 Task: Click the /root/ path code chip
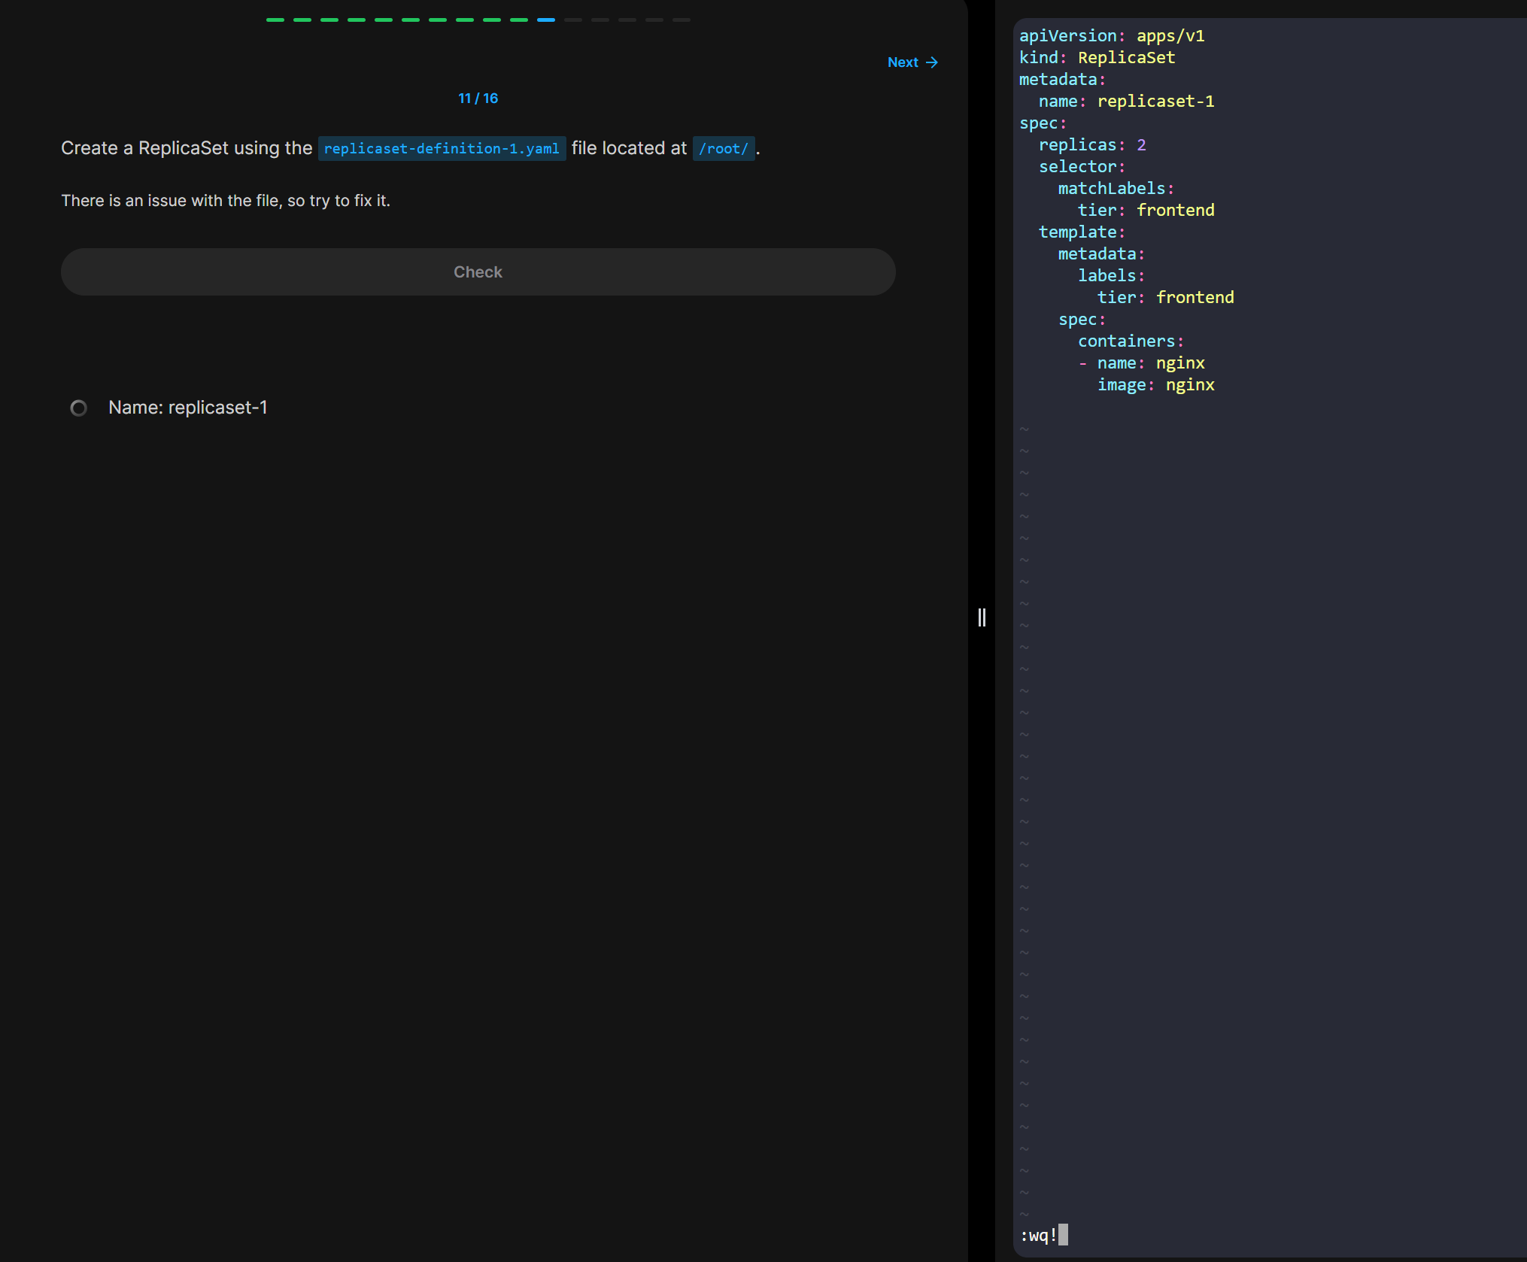coord(723,149)
